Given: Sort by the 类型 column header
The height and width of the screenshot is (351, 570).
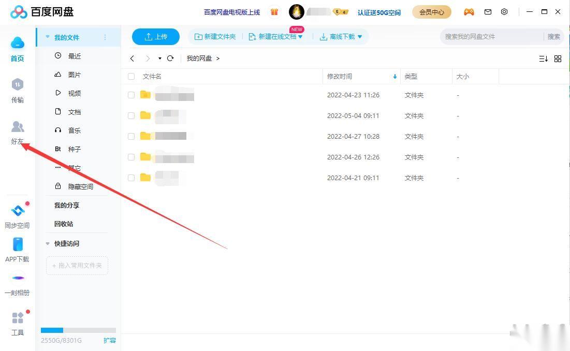Looking at the screenshot, I should [411, 76].
